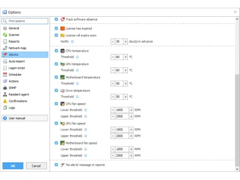The height and width of the screenshot is (180, 240).
Task: Increase CPU temperature threshold with plus
Action: [125, 57]
